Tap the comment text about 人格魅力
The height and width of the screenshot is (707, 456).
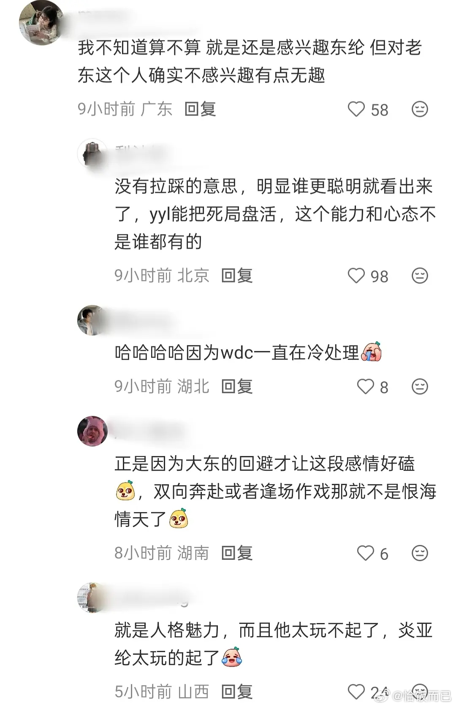tap(274, 644)
